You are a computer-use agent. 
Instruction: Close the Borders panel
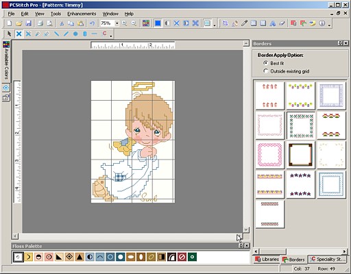[x=346, y=43]
